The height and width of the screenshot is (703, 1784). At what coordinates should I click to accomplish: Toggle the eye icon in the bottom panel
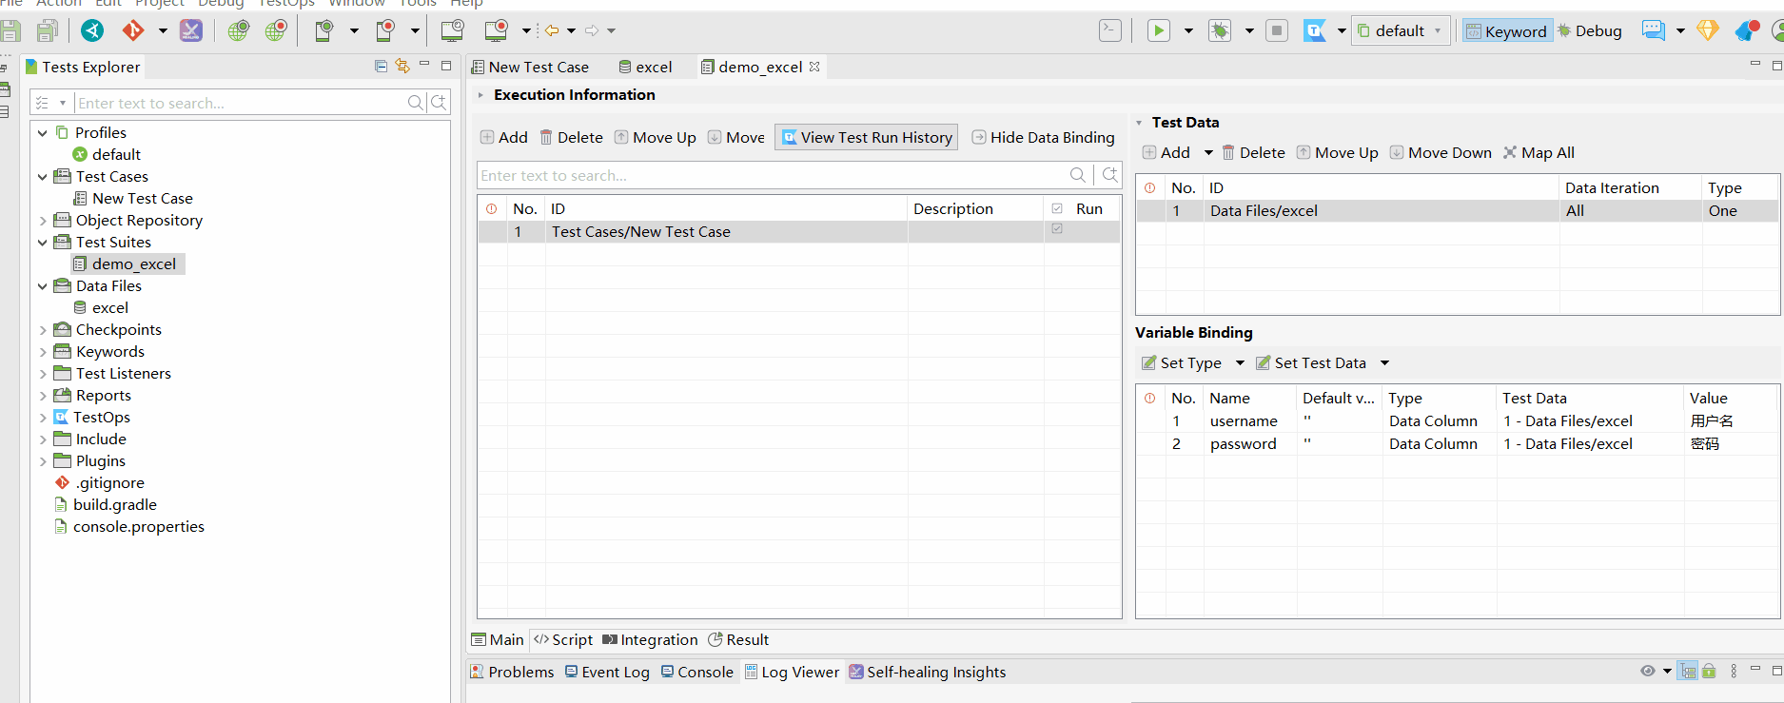[x=1648, y=671]
